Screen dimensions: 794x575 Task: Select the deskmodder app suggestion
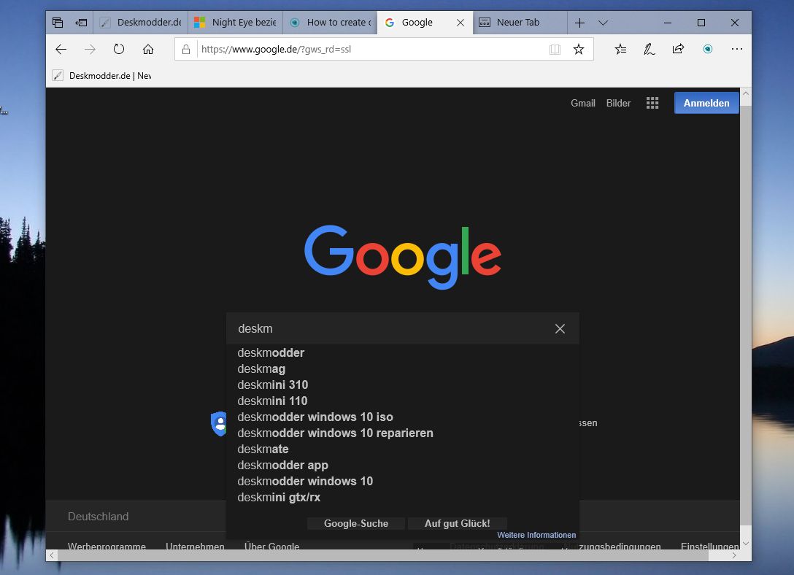coord(403,465)
